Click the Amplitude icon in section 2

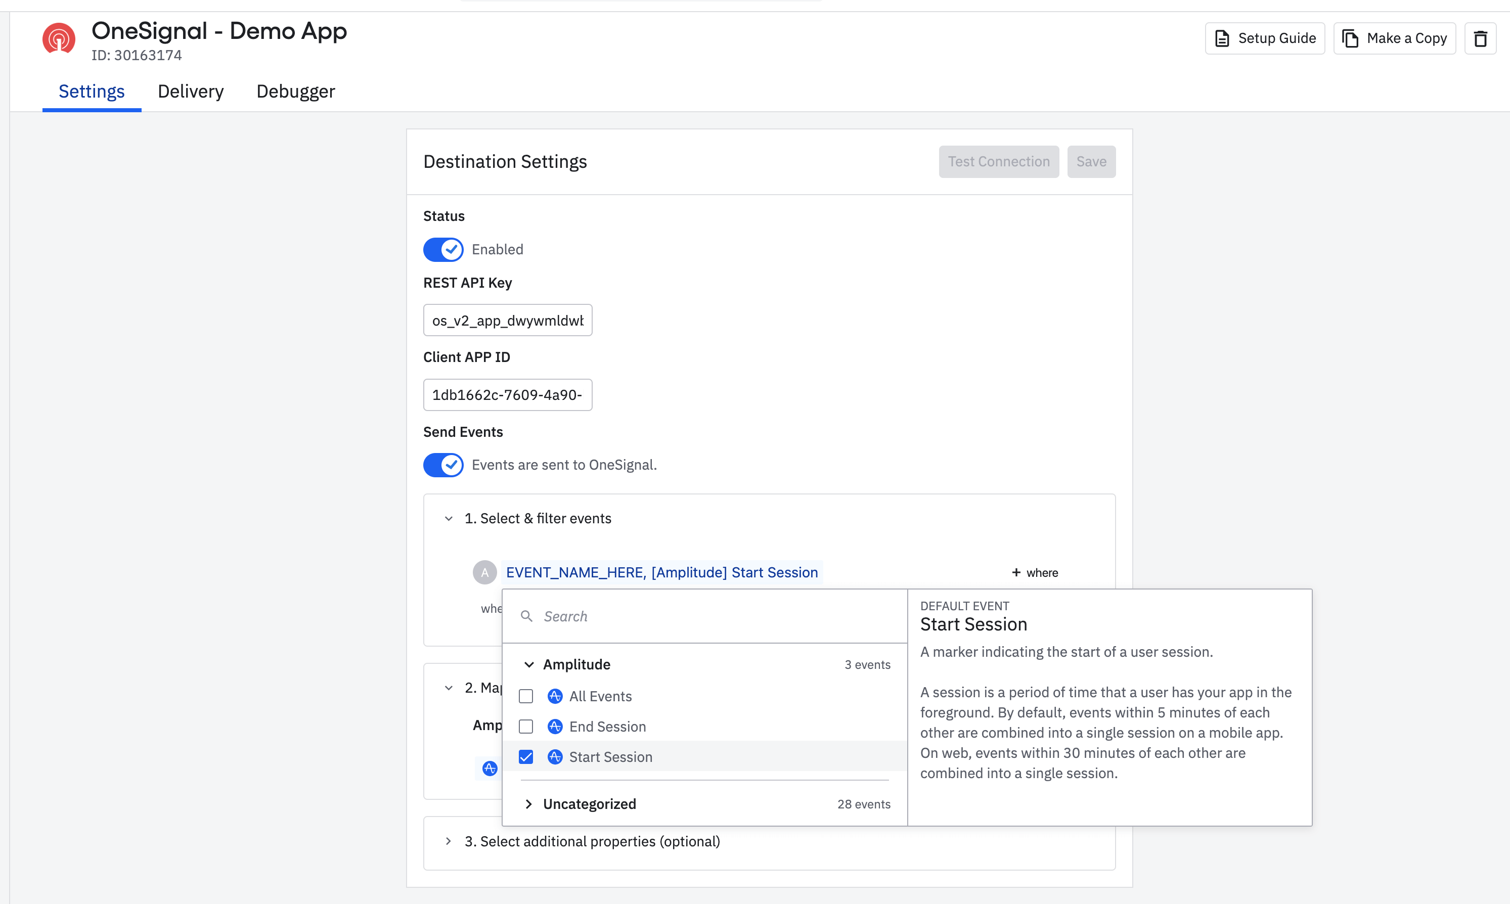[x=489, y=769]
